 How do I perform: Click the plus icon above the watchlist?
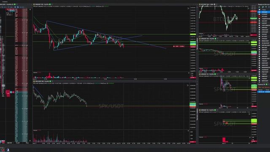pyautogui.click(x=259, y=7)
